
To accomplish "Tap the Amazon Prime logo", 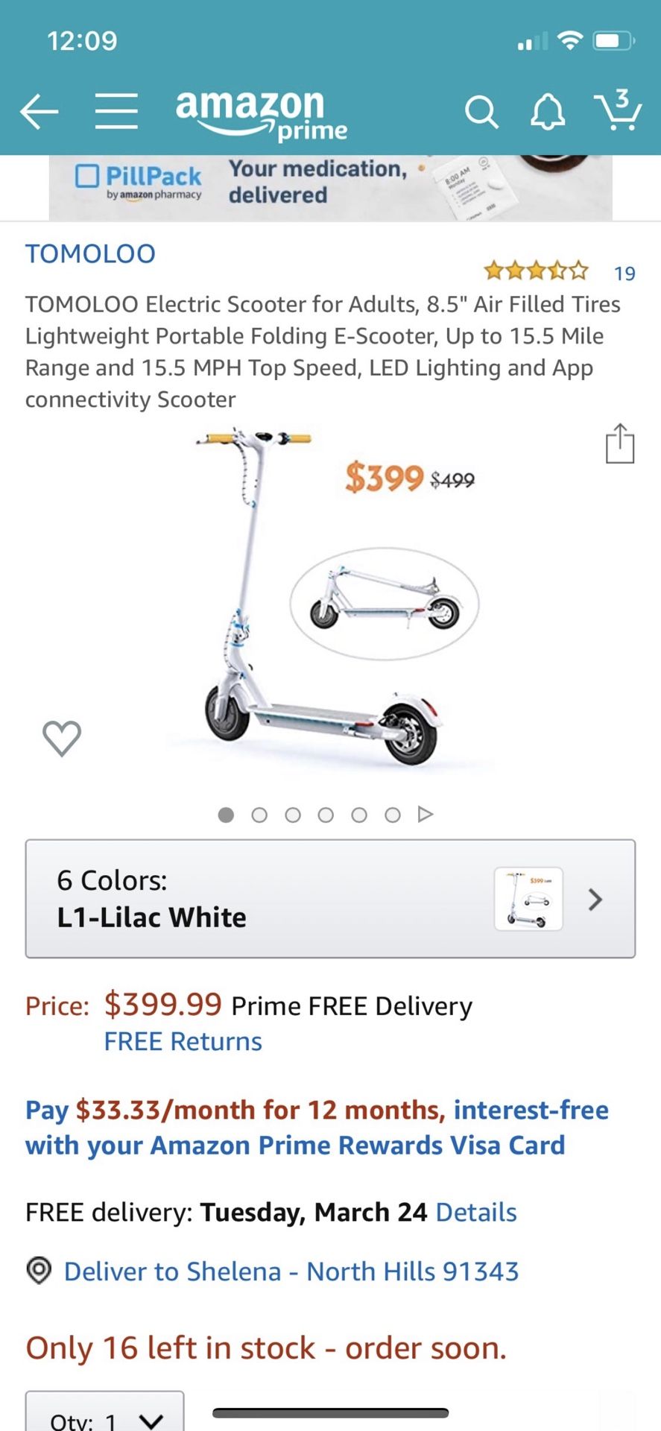I will click(x=261, y=113).
